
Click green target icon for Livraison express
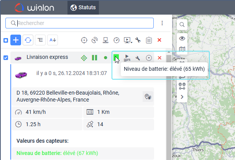[x=84, y=58]
